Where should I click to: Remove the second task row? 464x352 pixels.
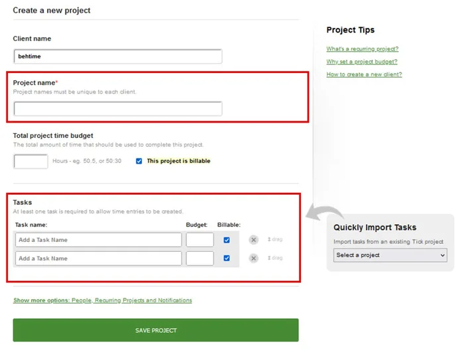click(x=253, y=259)
